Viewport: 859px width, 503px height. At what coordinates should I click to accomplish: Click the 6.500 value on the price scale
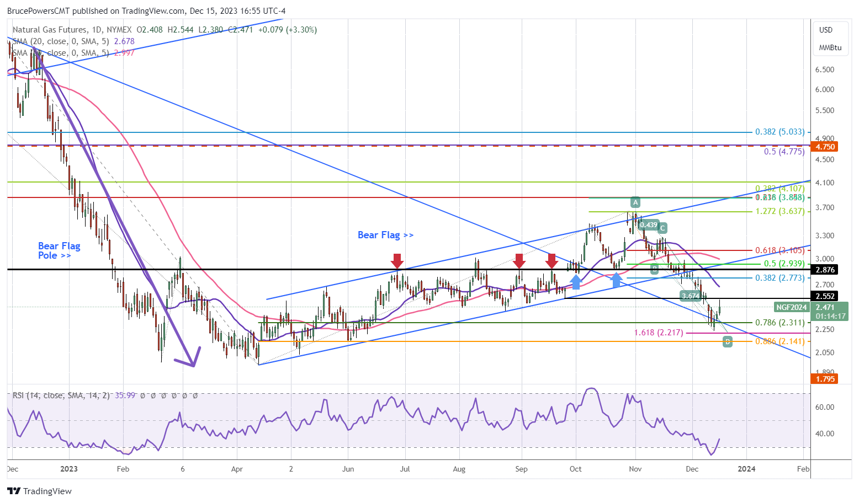[825, 69]
